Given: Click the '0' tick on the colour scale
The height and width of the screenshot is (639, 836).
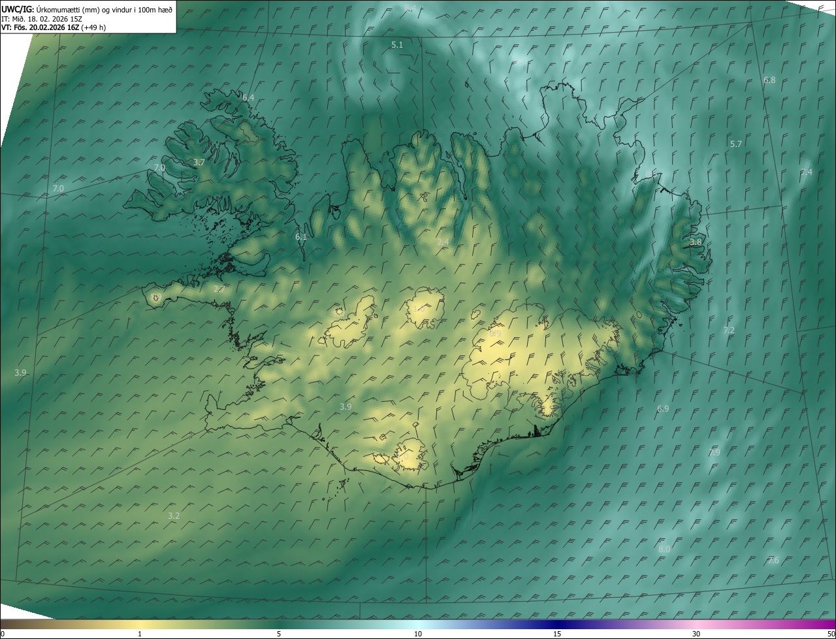Looking at the screenshot, I should click(x=2, y=634).
